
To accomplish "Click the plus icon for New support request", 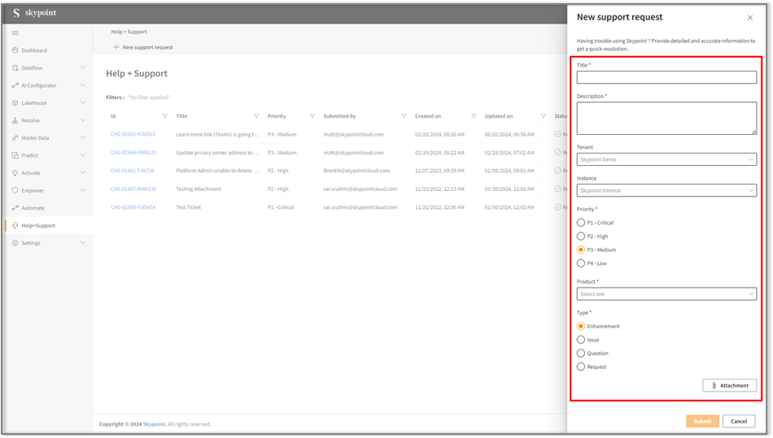I will click(x=116, y=47).
